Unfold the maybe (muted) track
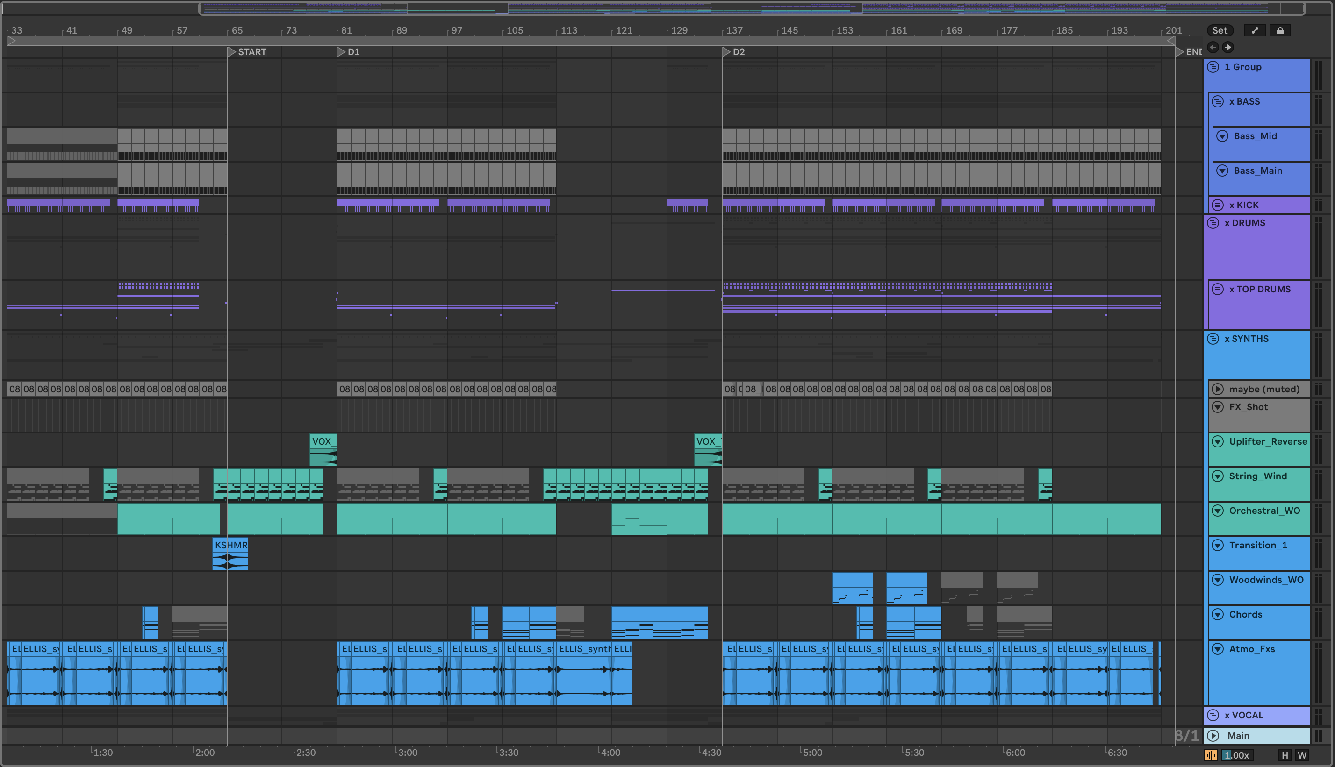 [1218, 389]
